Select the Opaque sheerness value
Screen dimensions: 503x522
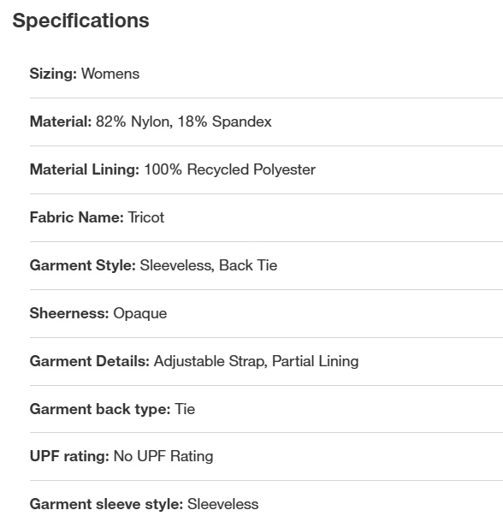tap(140, 313)
